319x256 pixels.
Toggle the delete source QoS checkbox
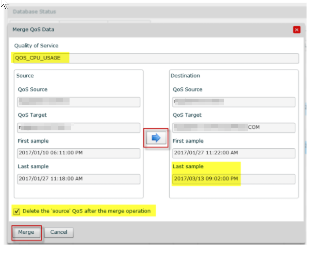(17, 211)
